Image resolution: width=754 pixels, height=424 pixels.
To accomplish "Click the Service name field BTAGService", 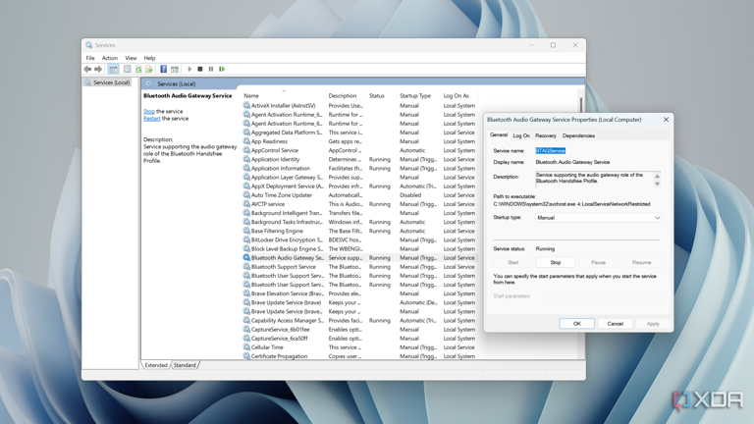I will tap(551, 151).
